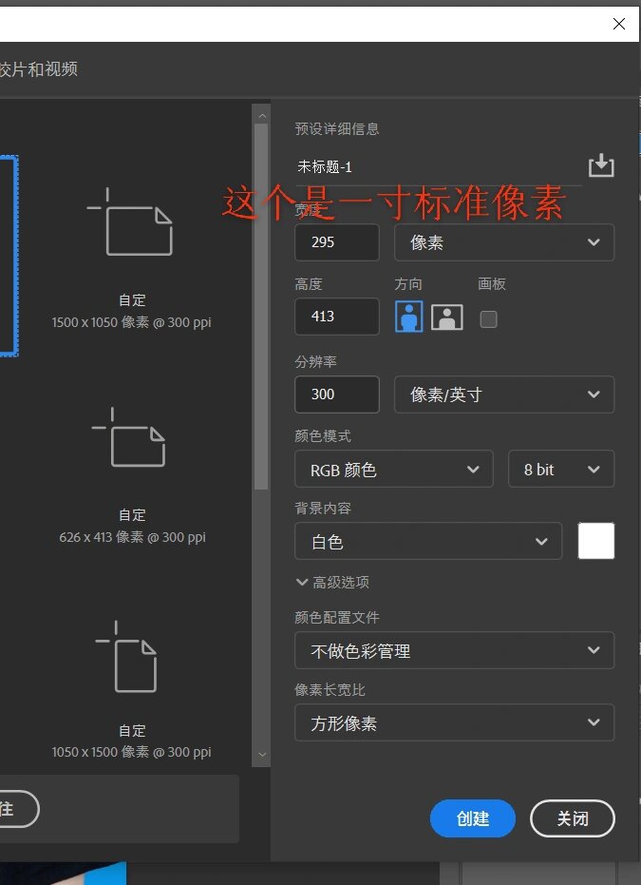Collapse the 高级选项 section
Viewport: 641px width, 885px height.
[332, 582]
